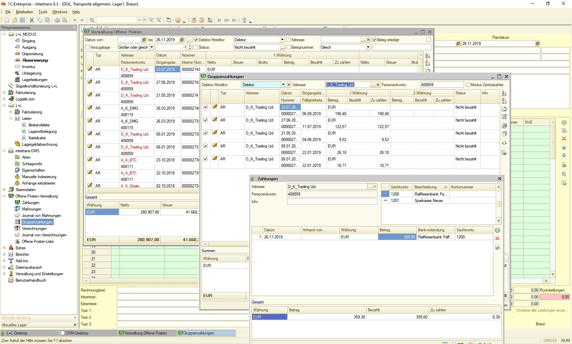Open the Debitor dropdown in Gruppenzahlungen

pyautogui.click(x=283, y=85)
